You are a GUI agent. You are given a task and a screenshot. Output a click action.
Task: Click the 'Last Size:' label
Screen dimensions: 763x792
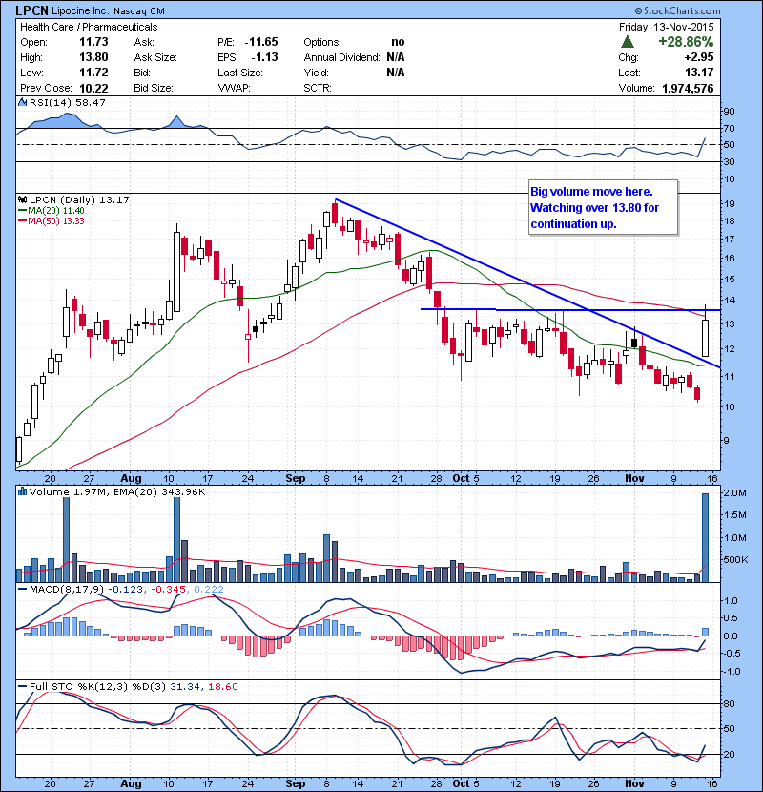coord(240,73)
